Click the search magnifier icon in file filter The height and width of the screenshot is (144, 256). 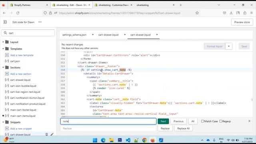tap(5, 33)
